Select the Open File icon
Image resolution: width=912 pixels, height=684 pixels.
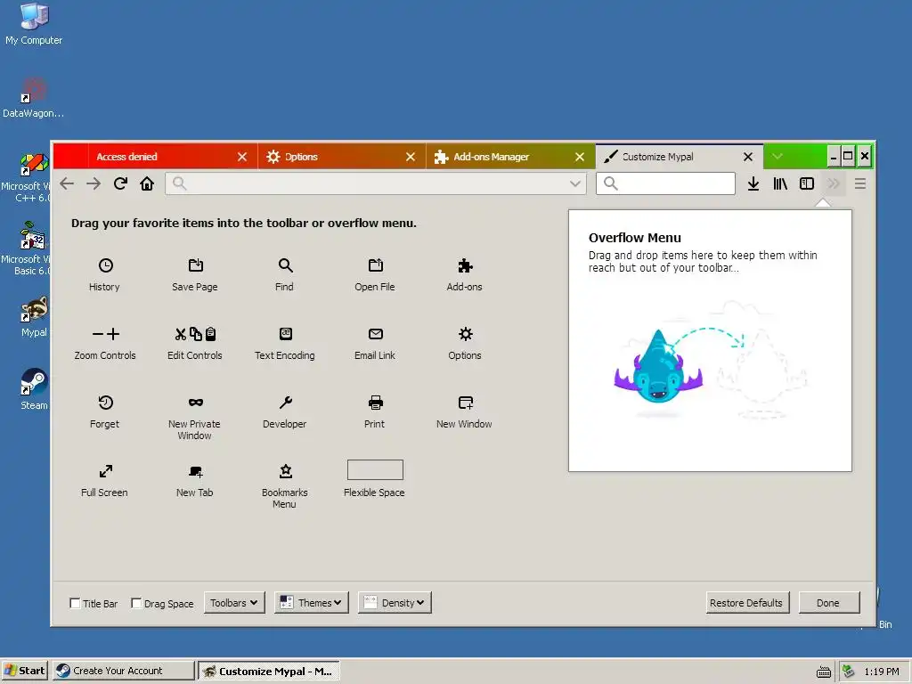(x=375, y=265)
